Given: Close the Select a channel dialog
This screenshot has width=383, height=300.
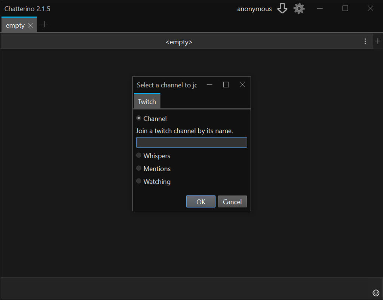Looking at the screenshot, I should coord(242,85).
